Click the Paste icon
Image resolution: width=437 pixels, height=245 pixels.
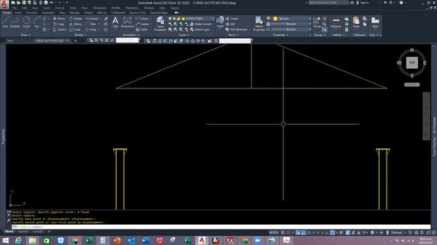coord(356,22)
